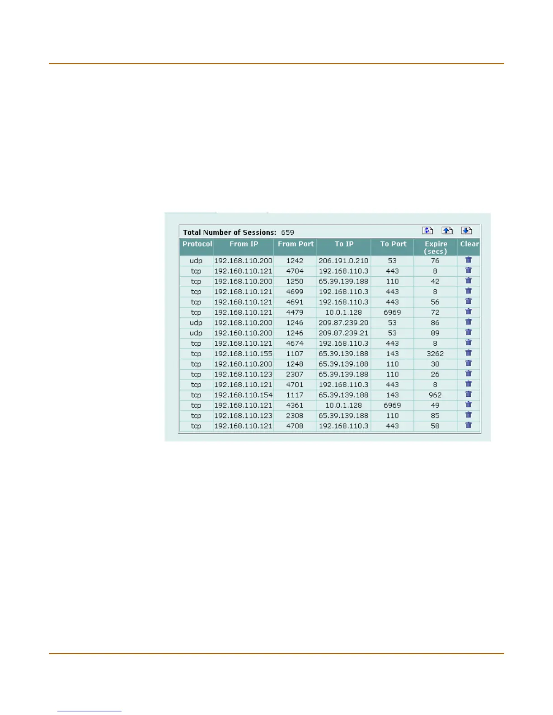Image resolution: width=553 pixels, height=715 pixels.
Task: Select the expire value 3262
Action: click(435, 354)
